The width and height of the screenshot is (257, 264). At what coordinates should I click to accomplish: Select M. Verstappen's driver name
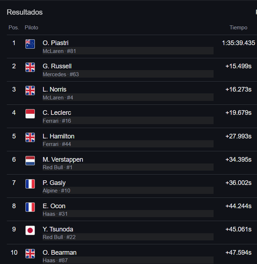[x=63, y=160]
